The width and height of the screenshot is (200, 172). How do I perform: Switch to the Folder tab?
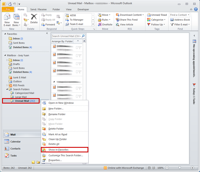coord(56,10)
